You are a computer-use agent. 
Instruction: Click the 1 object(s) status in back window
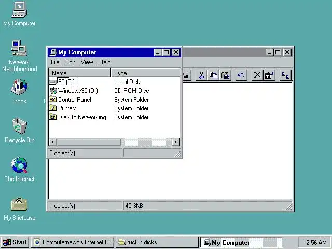point(62,206)
